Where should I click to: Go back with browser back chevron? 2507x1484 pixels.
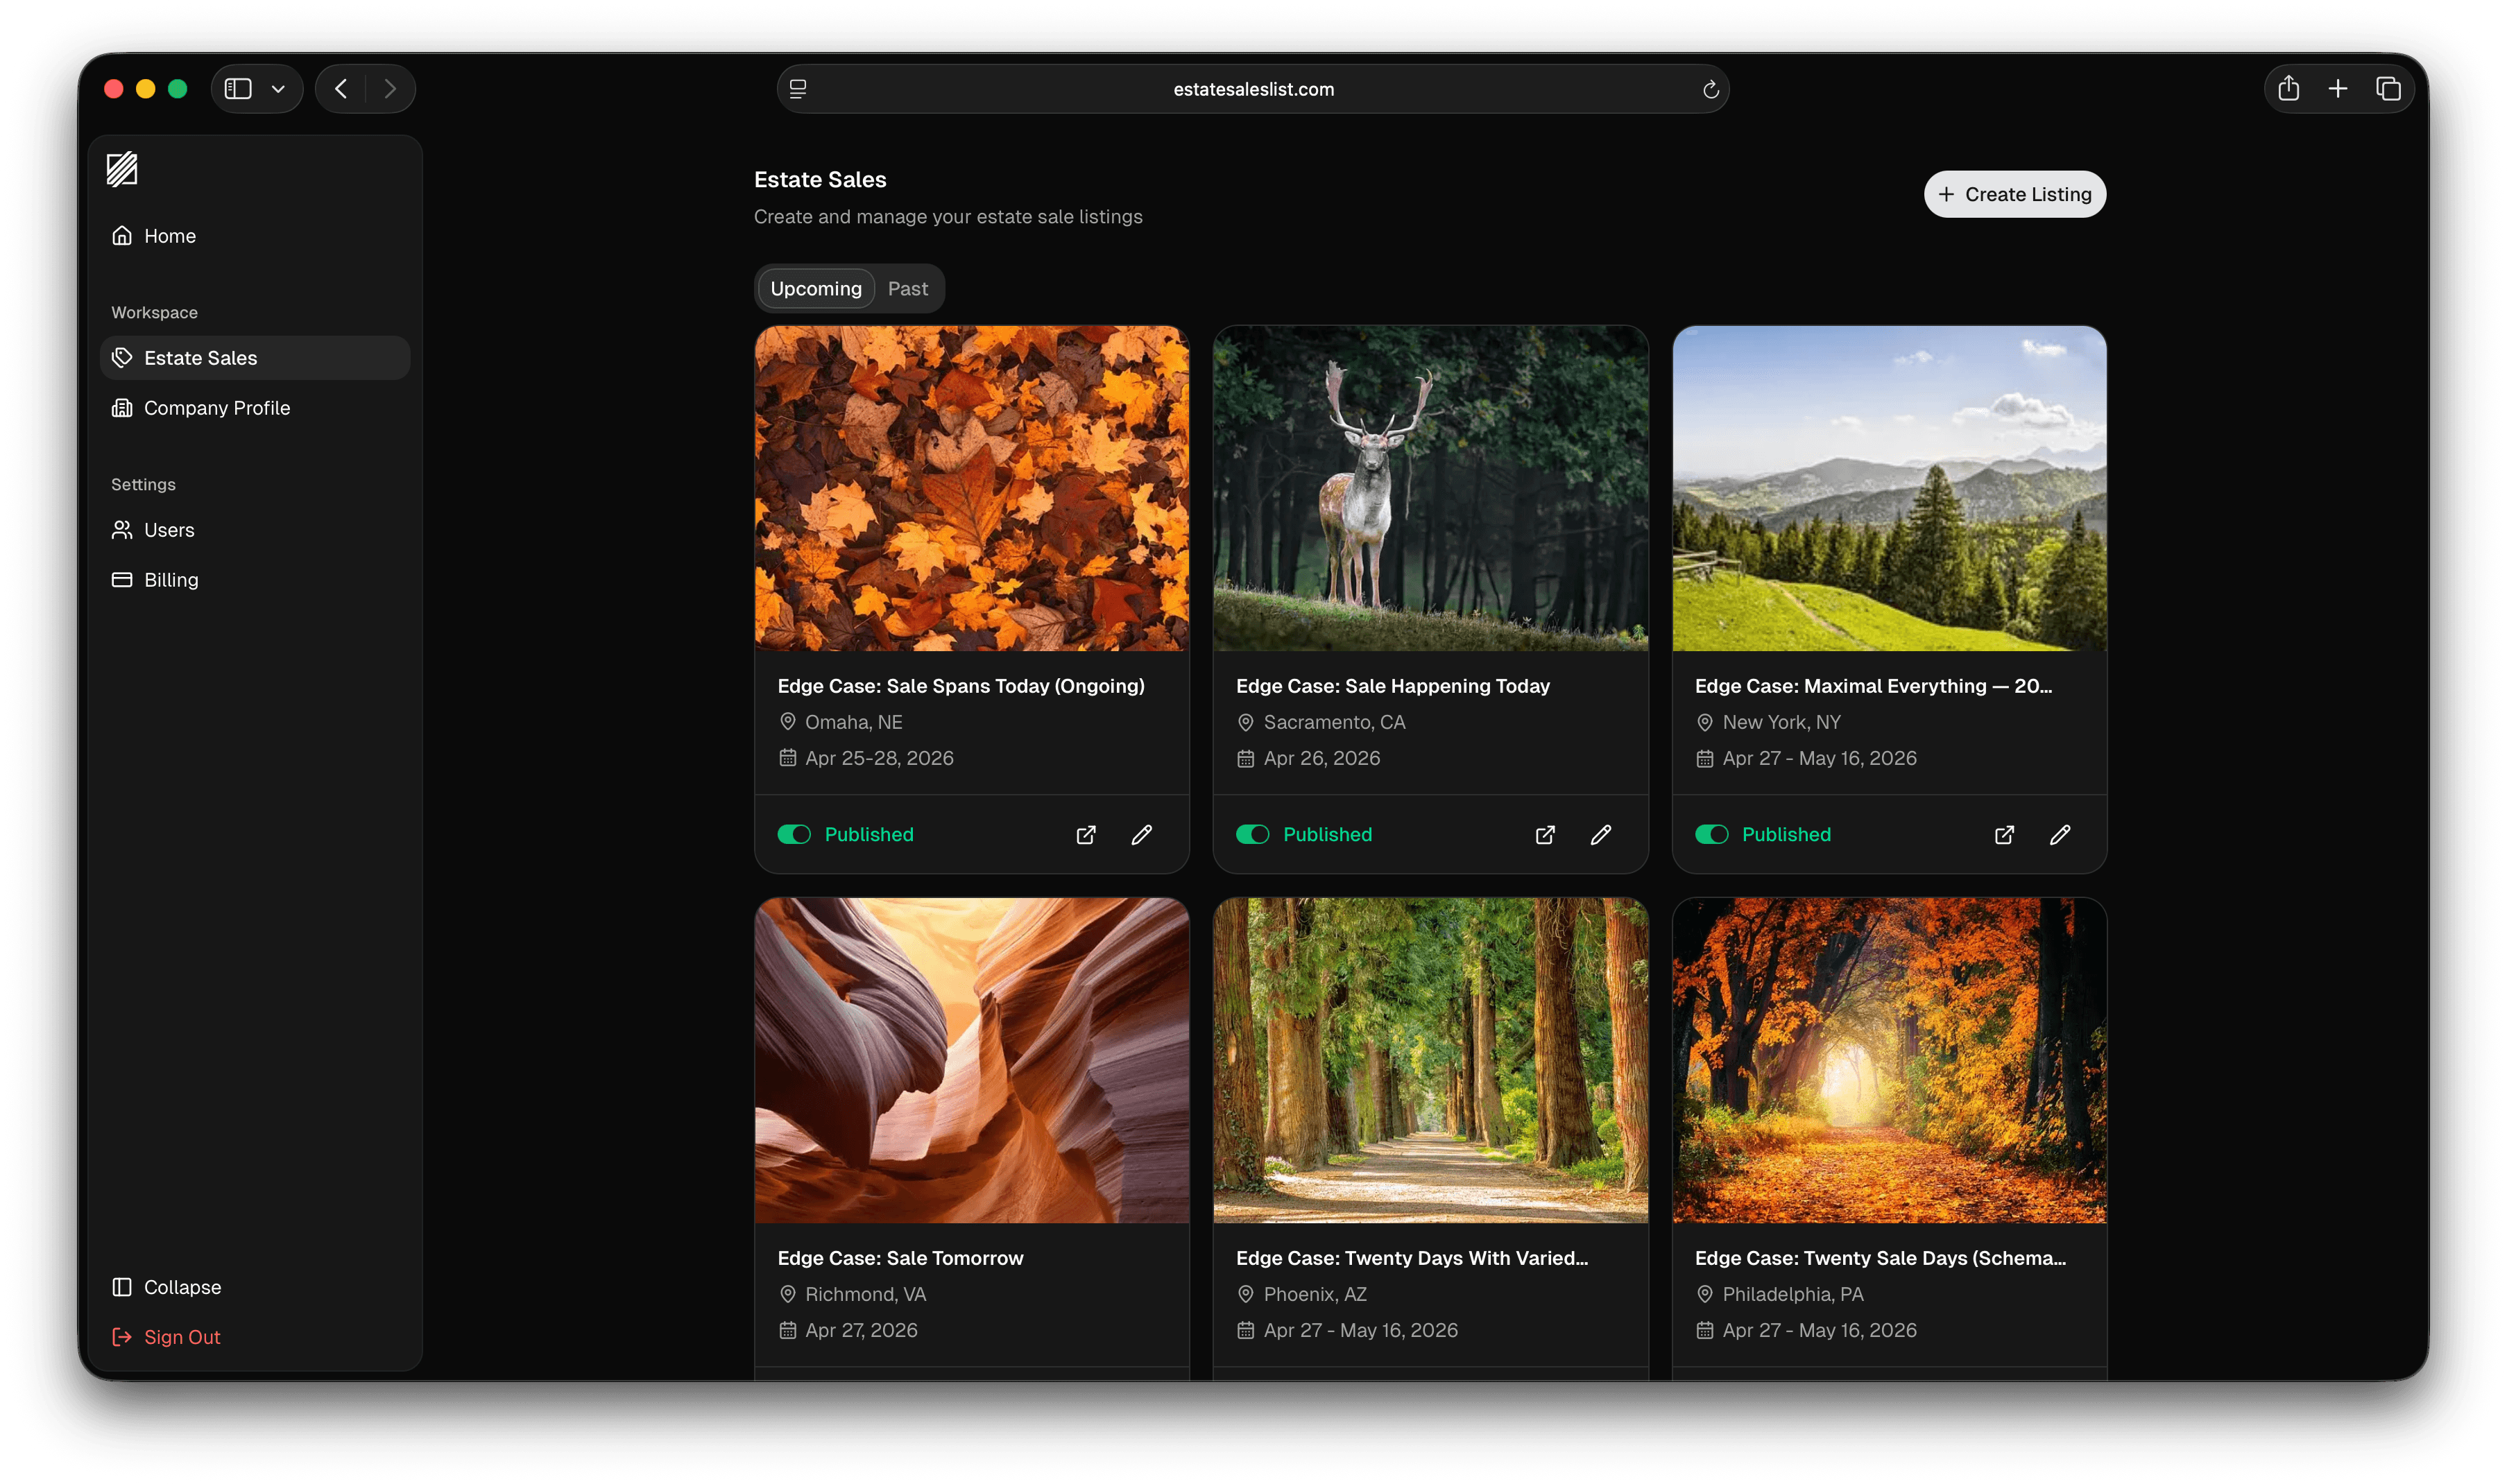pos(341,89)
